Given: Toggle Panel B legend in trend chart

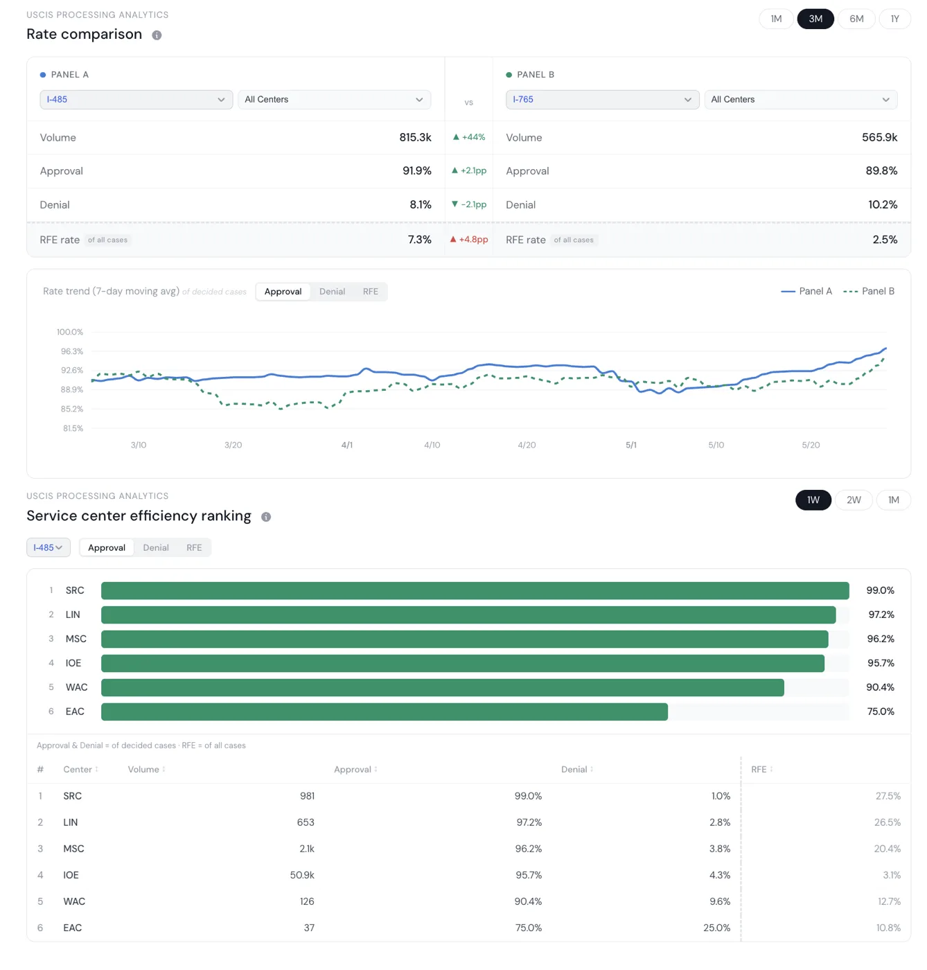Looking at the screenshot, I should tap(869, 292).
